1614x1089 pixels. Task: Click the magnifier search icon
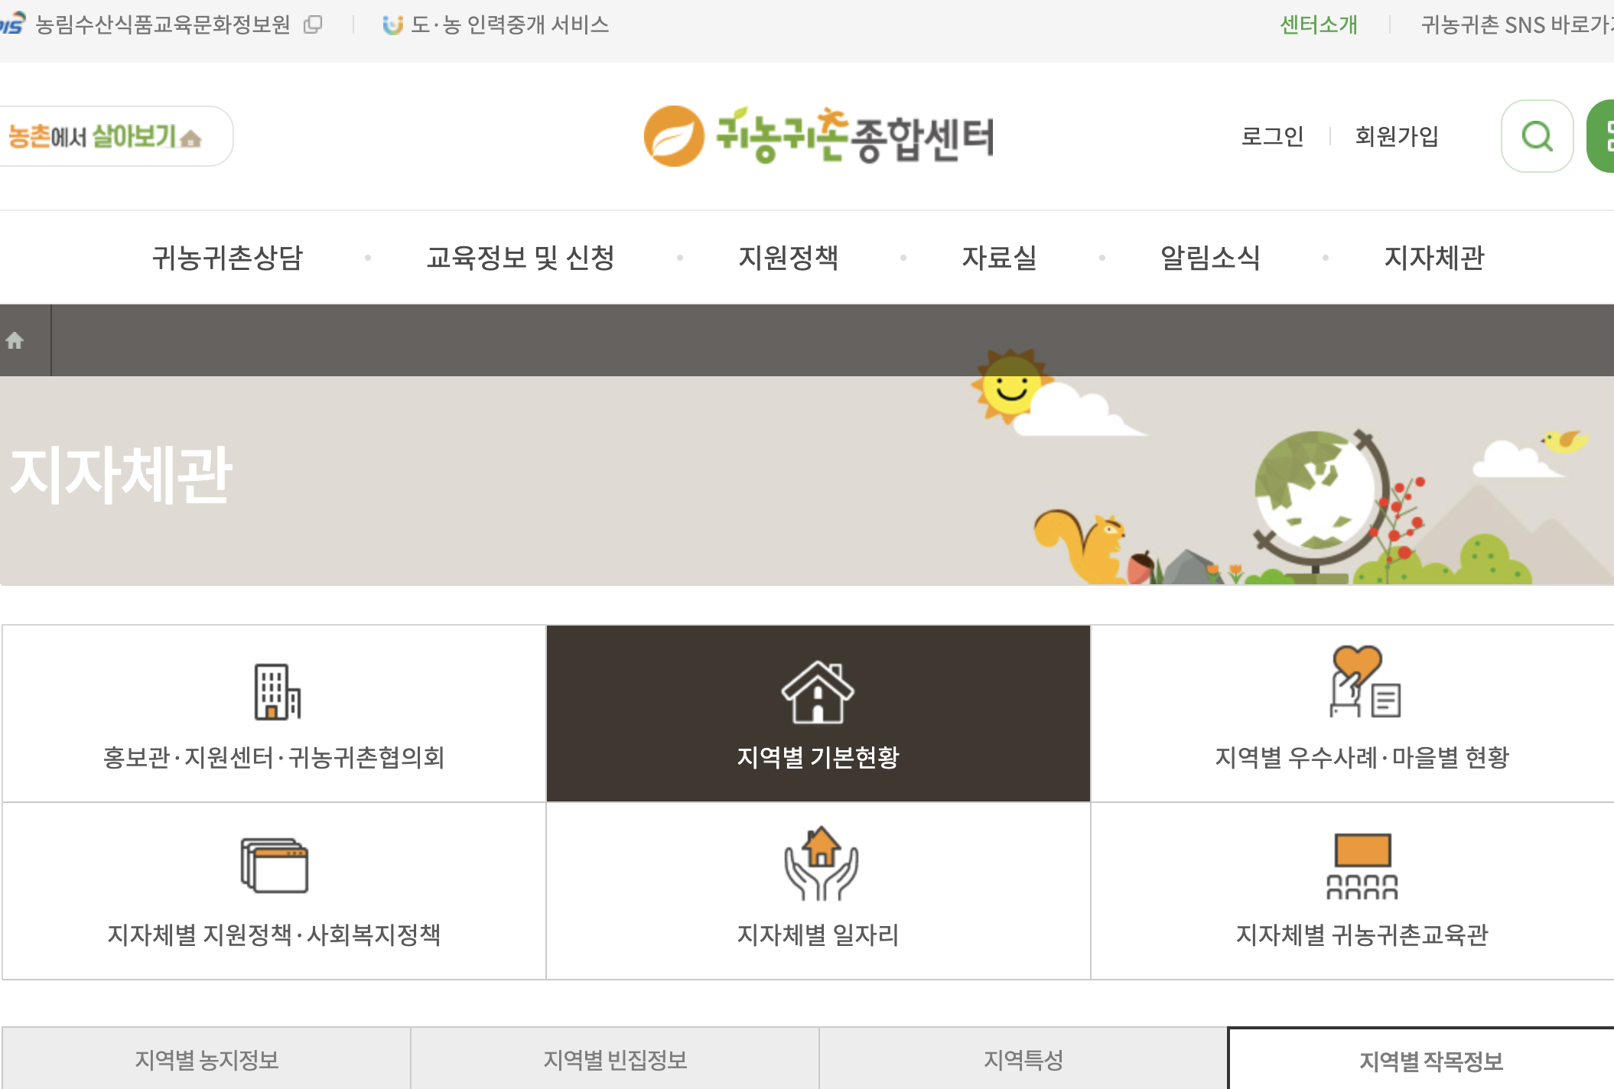[1537, 137]
